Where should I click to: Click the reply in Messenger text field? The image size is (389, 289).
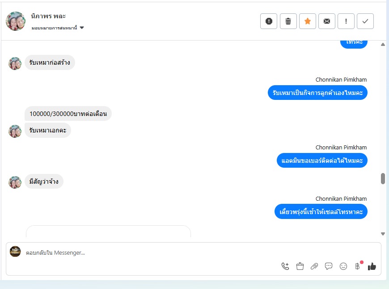(149, 252)
